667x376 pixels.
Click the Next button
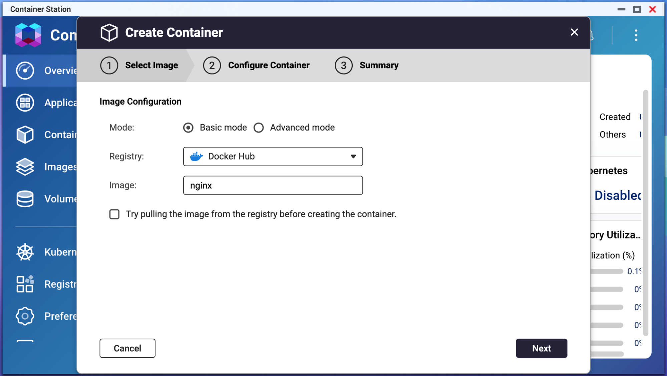pyautogui.click(x=542, y=348)
